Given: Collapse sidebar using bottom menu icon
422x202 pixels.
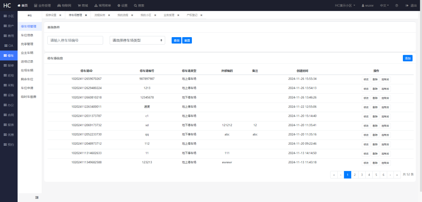Looking at the screenshot, I should tap(37, 197).
